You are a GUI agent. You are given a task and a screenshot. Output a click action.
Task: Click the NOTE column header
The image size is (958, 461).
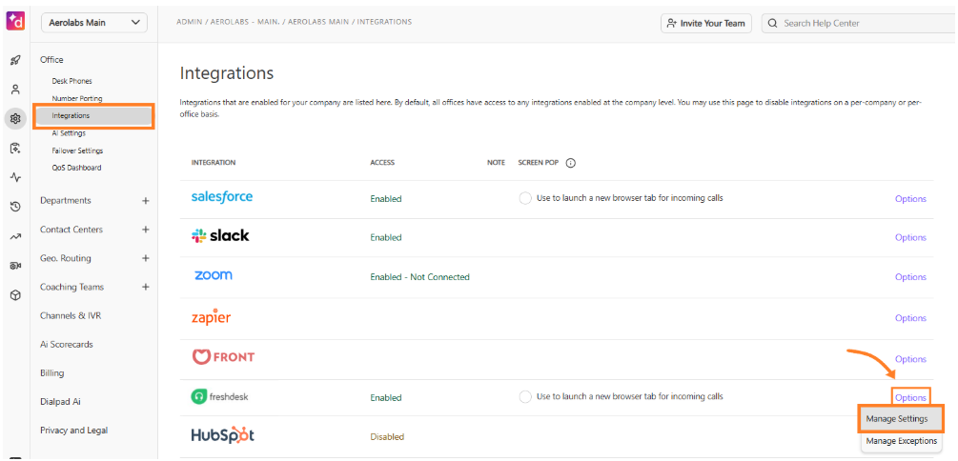tap(496, 163)
